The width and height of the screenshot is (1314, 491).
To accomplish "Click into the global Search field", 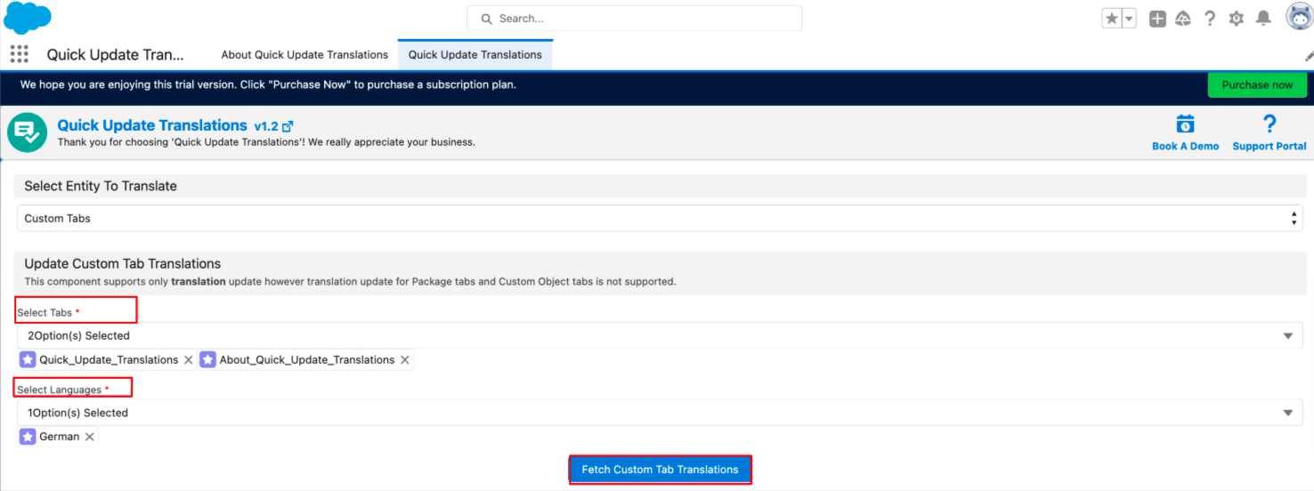I will 634,19.
